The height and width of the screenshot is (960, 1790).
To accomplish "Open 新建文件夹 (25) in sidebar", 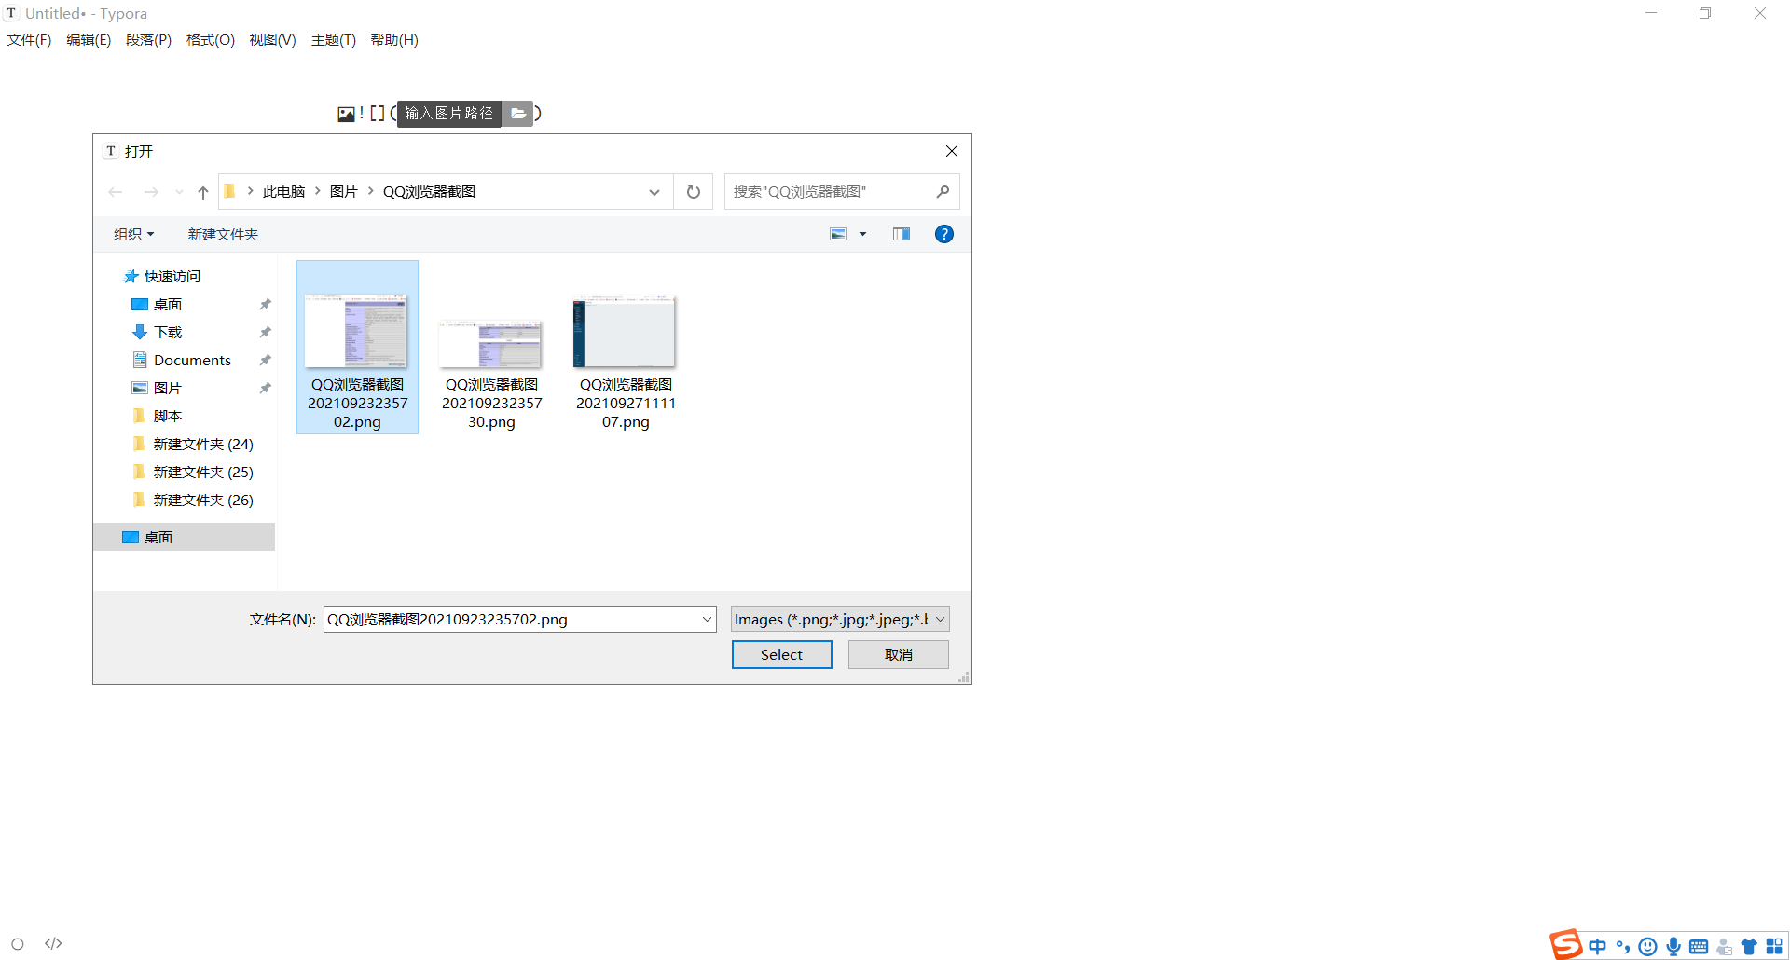I will (203, 473).
